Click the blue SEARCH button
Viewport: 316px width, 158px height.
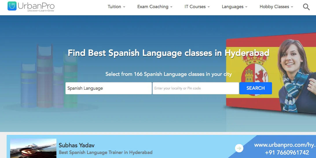click(x=256, y=88)
